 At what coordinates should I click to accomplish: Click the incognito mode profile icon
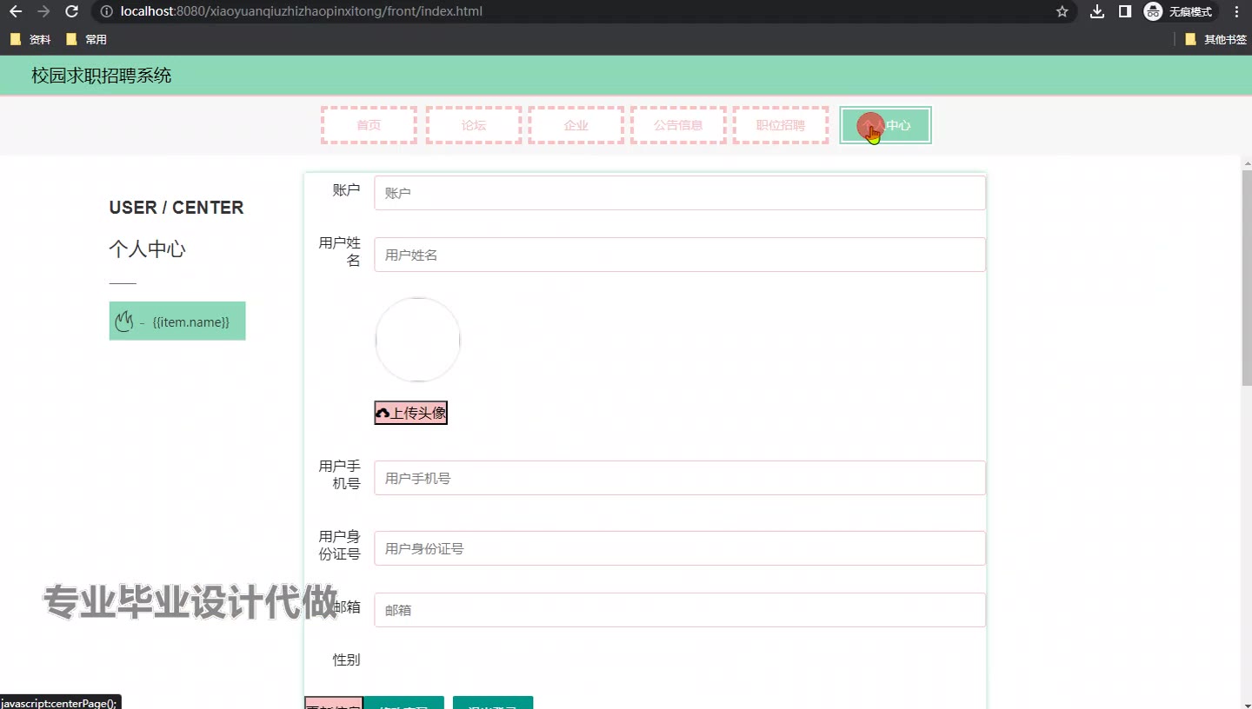tap(1153, 11)
